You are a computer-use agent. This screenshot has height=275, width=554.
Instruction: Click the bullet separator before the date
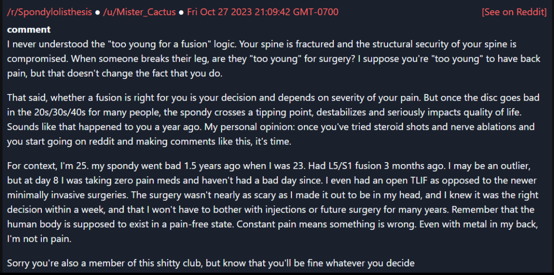point(181,12)
